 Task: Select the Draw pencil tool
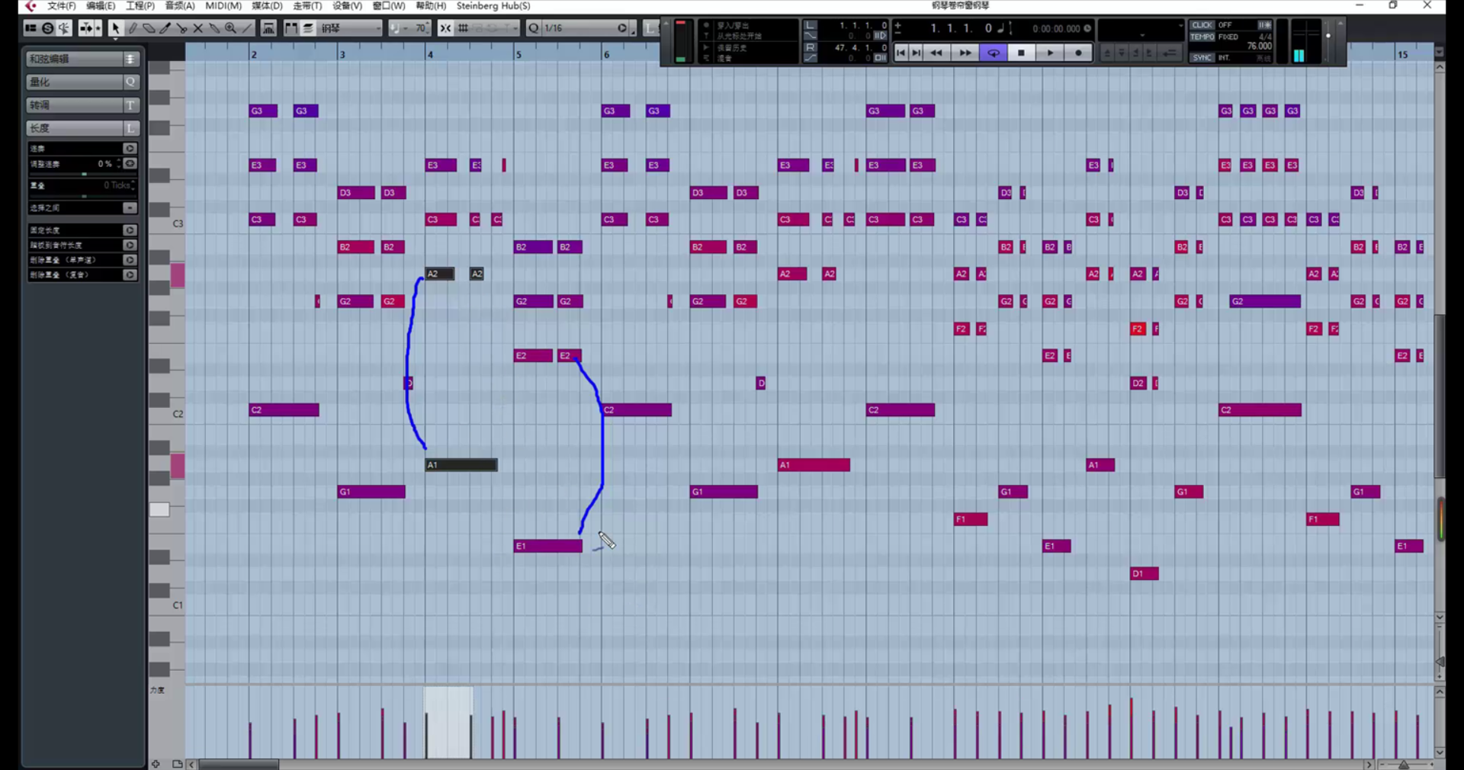[x=132, y=28]
